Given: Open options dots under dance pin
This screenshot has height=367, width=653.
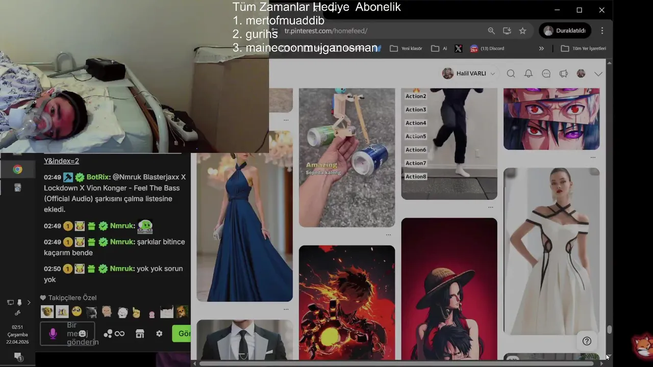Looking at the screenshot, I should point(490,207).
